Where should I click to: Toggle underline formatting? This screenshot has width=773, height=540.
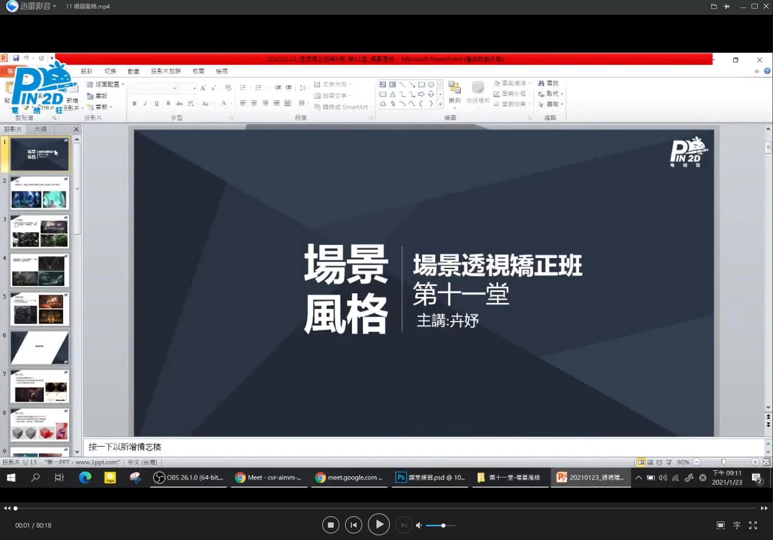[x=156, y=103]
